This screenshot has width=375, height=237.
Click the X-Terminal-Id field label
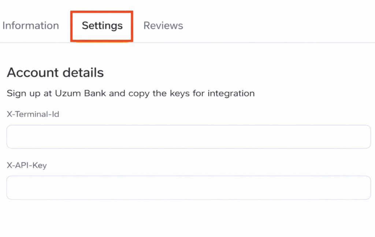[33, 114]
